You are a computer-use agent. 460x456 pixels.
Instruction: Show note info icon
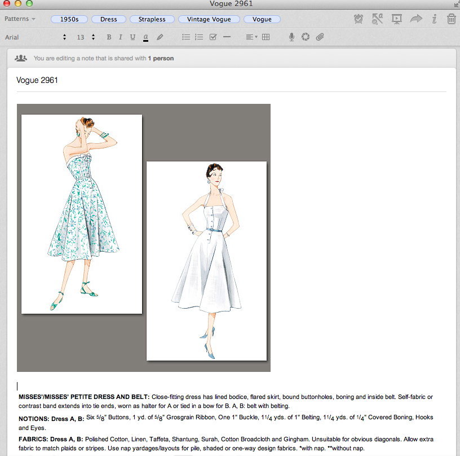point(434,19)
